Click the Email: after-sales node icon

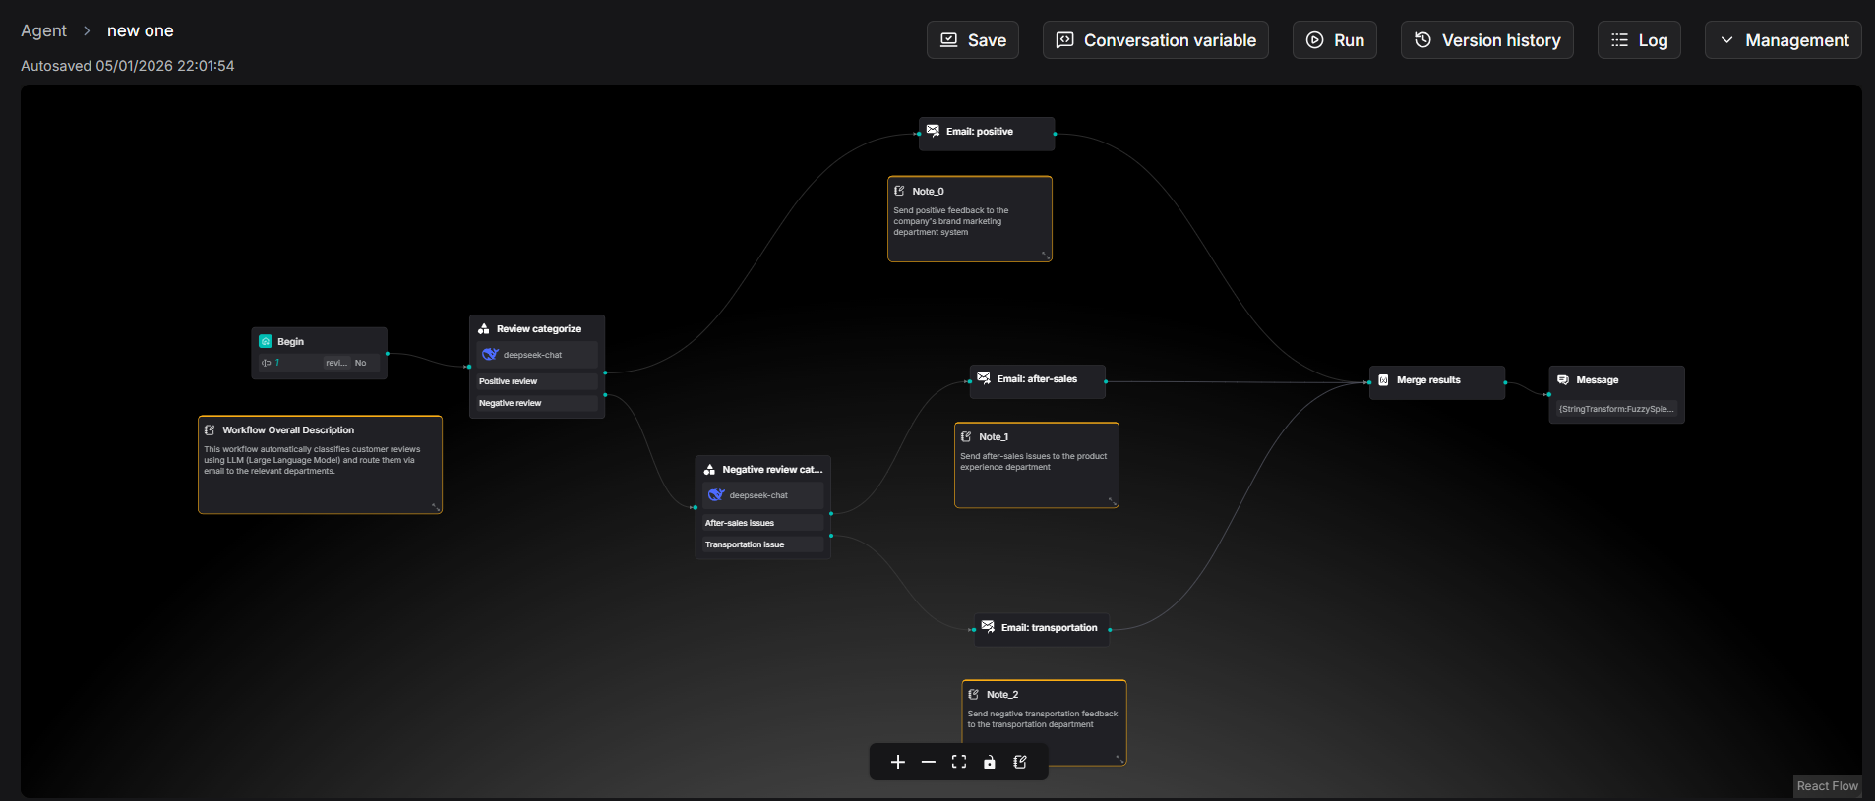pyautogui.click(x=984, y=378)
